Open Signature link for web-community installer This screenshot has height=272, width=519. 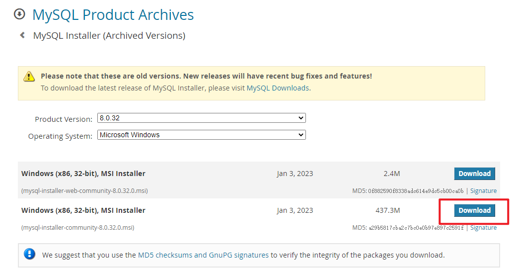click(483, 191)
